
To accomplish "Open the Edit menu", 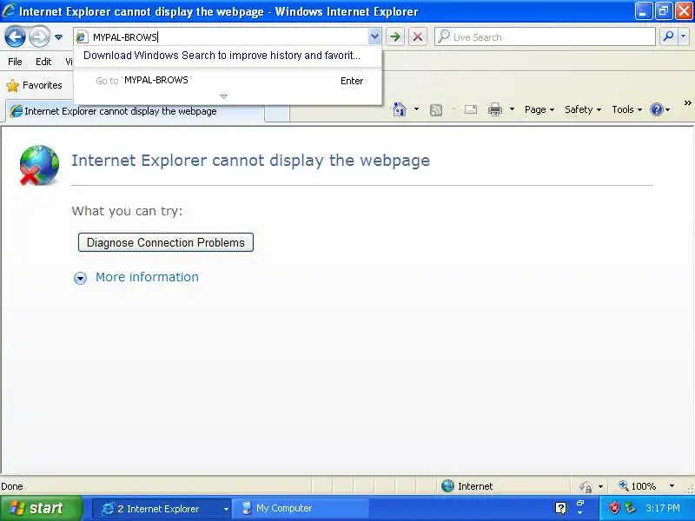I will pyautogui.click(x=43, y=62).
